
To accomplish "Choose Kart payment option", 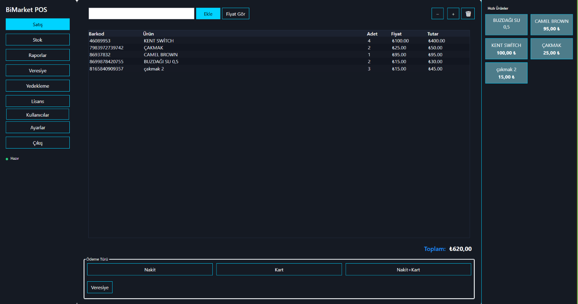I will pos(279,269).
